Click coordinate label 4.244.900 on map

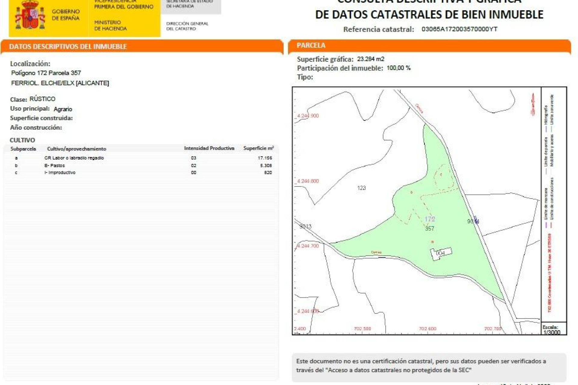click(308, 116)
